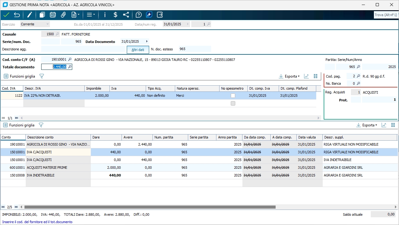Open the upper Esporta dropdown
The height and width of the screenshot is (225, 399).
click(289, 76)
